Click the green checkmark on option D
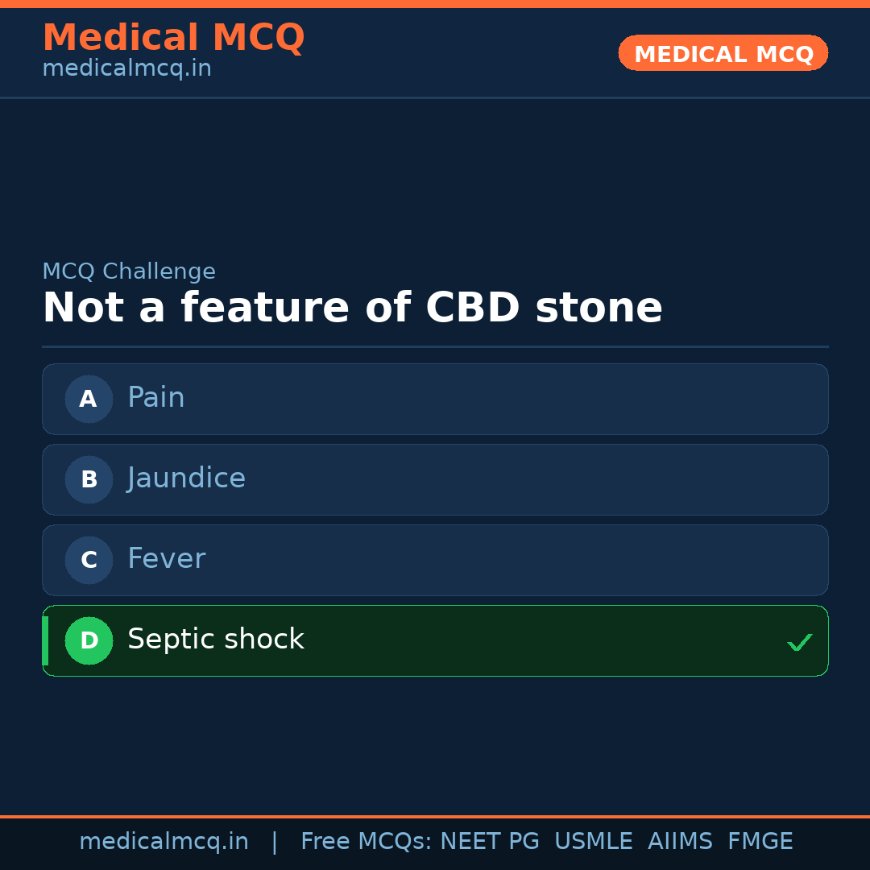Viewport: 870px width, 870px height. tap(799, 642)
